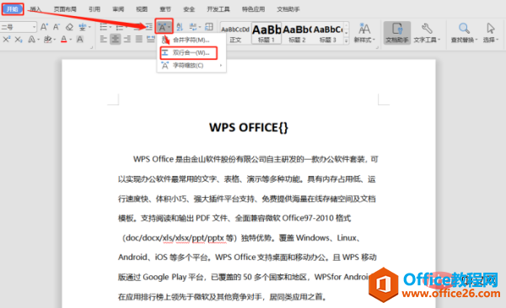Open the 新样式 button
Viewport: 506px width, 308px height.
point(364,33)
